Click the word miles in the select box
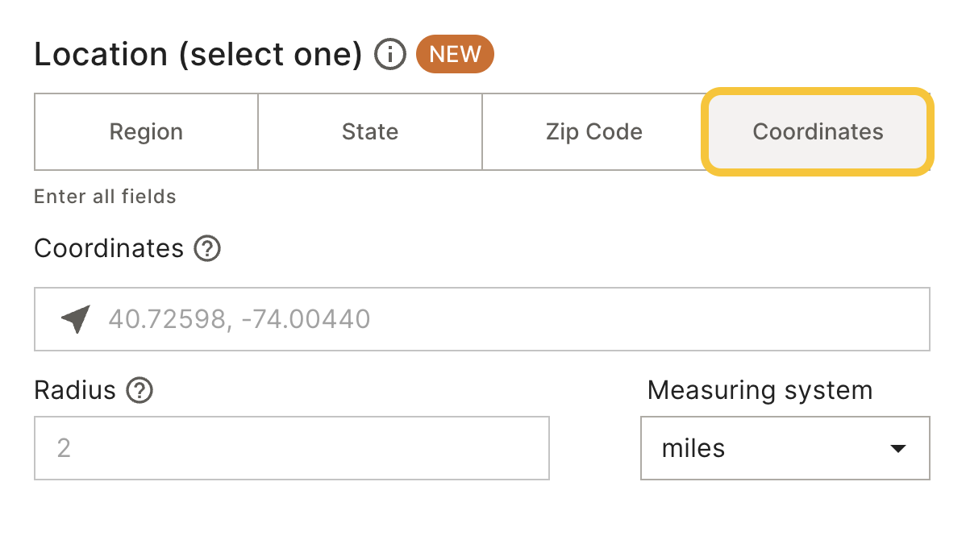 point(693,448)
